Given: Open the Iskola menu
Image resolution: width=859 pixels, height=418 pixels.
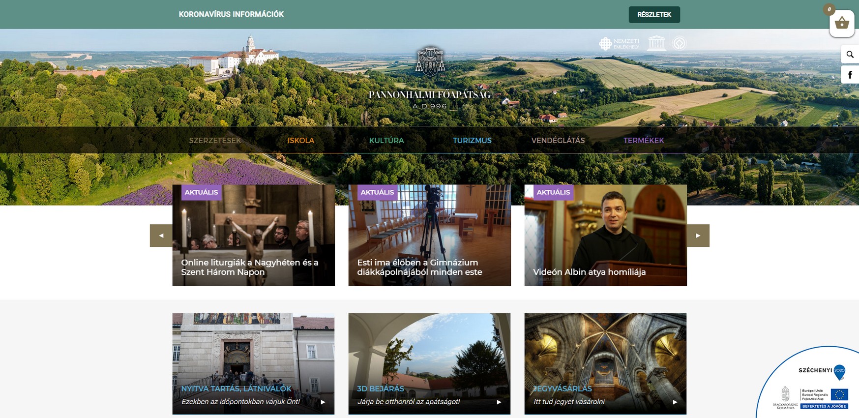Looking at the screenshot, I should [301, 141].
